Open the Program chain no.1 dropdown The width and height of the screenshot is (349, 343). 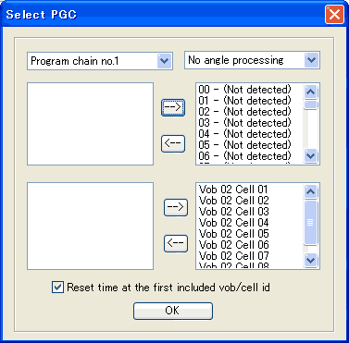165,61
